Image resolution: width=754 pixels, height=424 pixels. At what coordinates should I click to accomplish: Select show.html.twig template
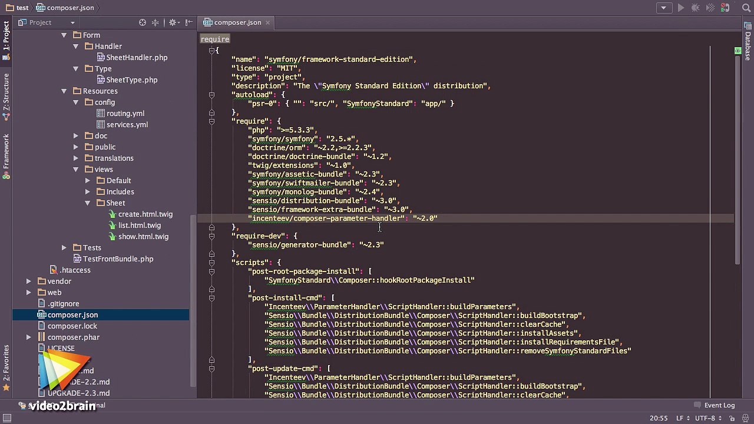point(138,237)
